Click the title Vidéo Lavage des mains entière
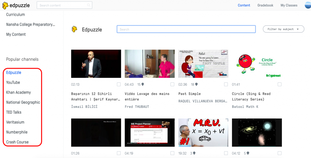This screenshot has width=311, height=158. 147,96
